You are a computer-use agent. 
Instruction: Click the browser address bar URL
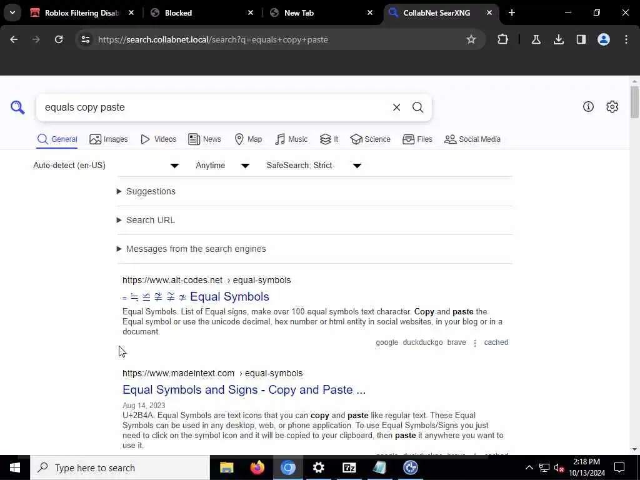coord(213,39)
